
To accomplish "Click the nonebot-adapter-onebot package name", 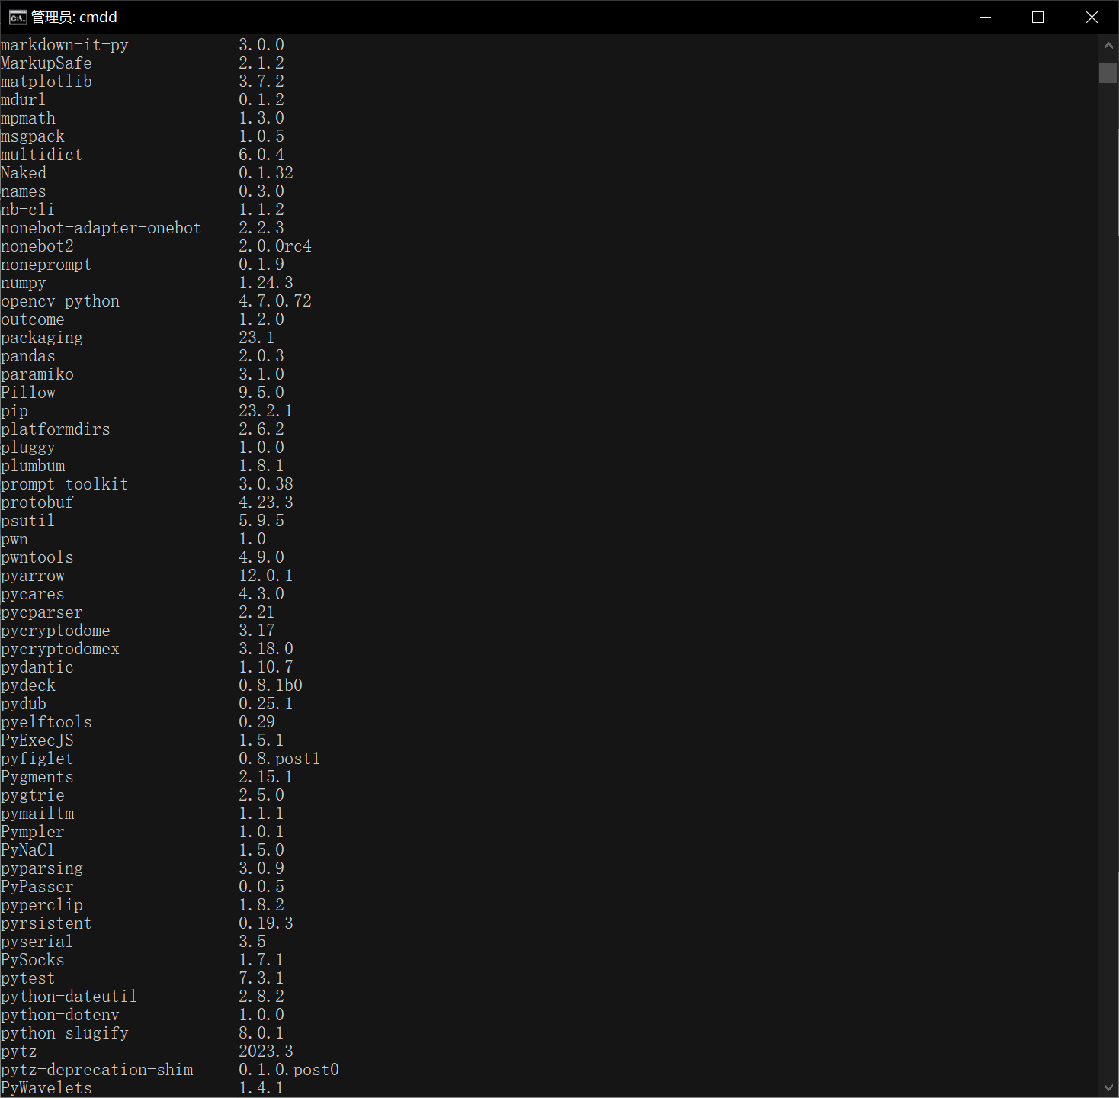I will 101,228.
